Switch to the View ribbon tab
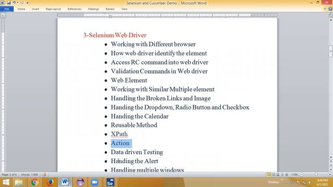Viewport: 333px width, 187px height. pyautogui.click(x=124, y=9)
